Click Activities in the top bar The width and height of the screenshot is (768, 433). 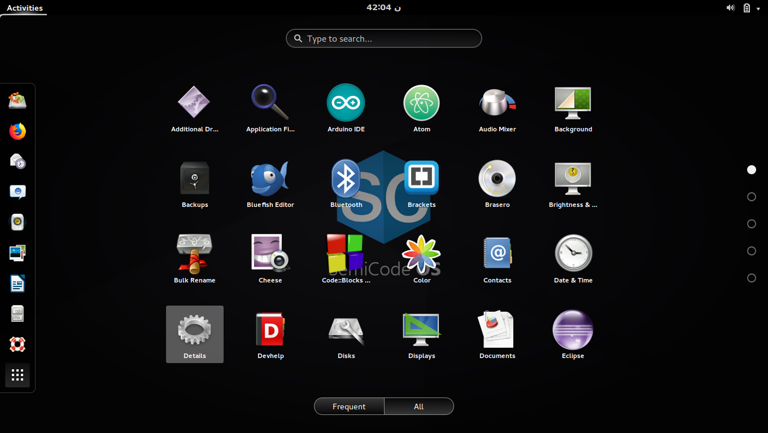click(25, 8)
